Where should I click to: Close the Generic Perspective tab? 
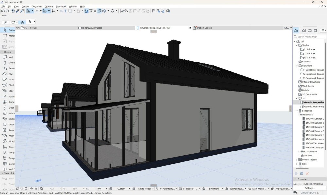coord(190,28)
